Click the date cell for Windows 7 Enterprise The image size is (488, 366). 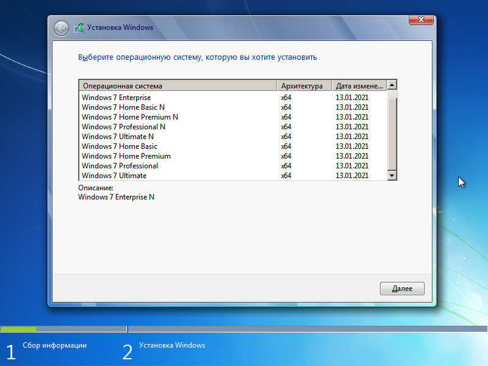[x=352, y=98]
